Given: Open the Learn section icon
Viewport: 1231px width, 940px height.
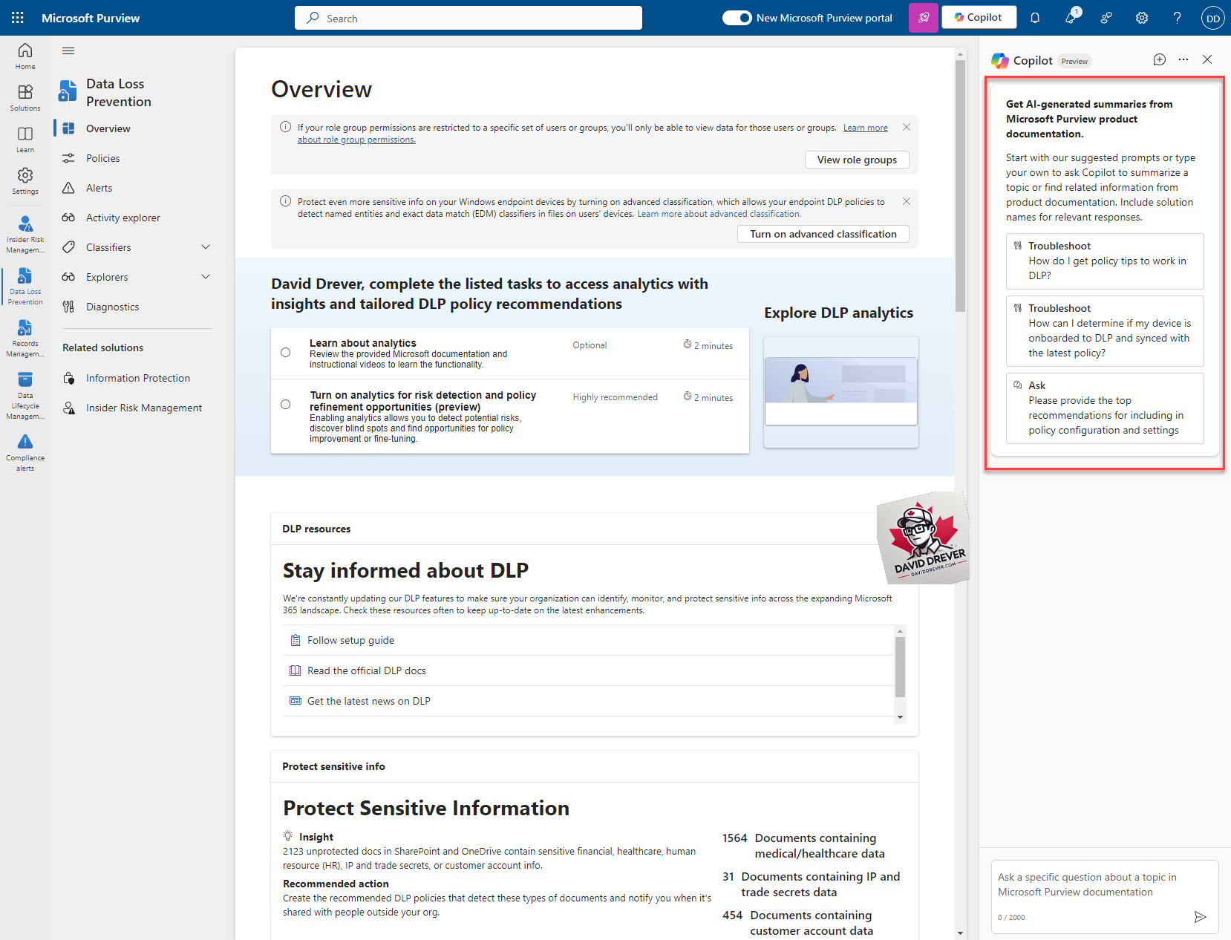Looking at the screenshot, I should point(25,139).
